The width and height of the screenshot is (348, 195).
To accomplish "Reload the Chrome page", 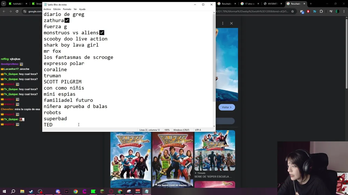I will tap(17, 11).
